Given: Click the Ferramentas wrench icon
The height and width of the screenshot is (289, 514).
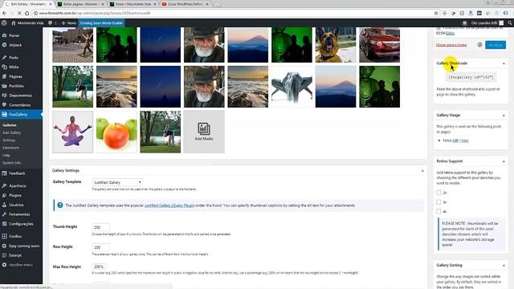Looking at the screenshot, I should click(4, 214).
